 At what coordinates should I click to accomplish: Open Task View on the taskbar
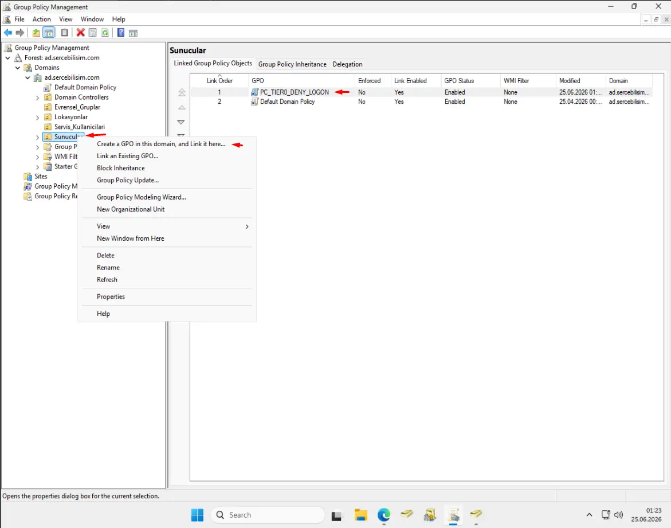[337, 515]
